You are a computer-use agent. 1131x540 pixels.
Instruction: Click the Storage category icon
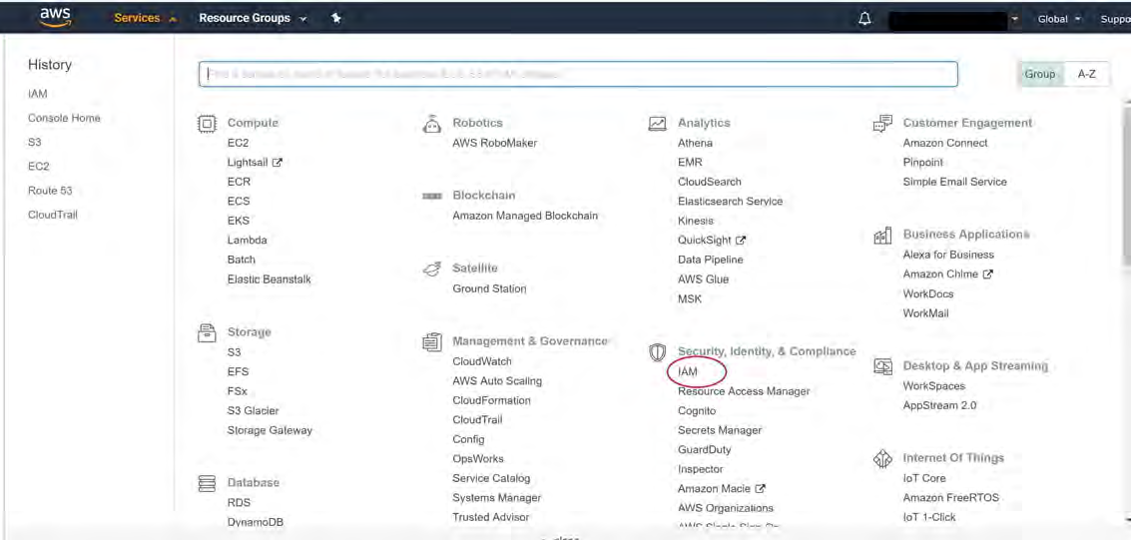[x=207, y=332]
